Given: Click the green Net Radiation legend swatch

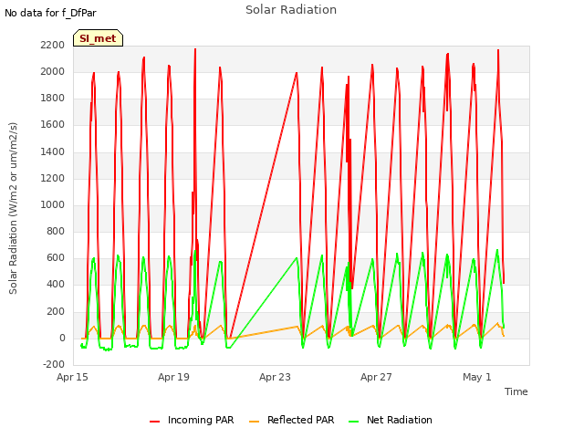Looking at the screenshot, I should [353, 422].
